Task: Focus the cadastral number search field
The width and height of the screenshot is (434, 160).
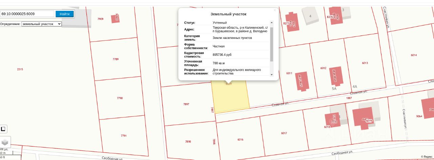Action: click(27, 14)
